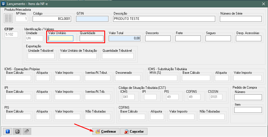
Task: Click the Quantidade input field
Action: pos(91,39)
